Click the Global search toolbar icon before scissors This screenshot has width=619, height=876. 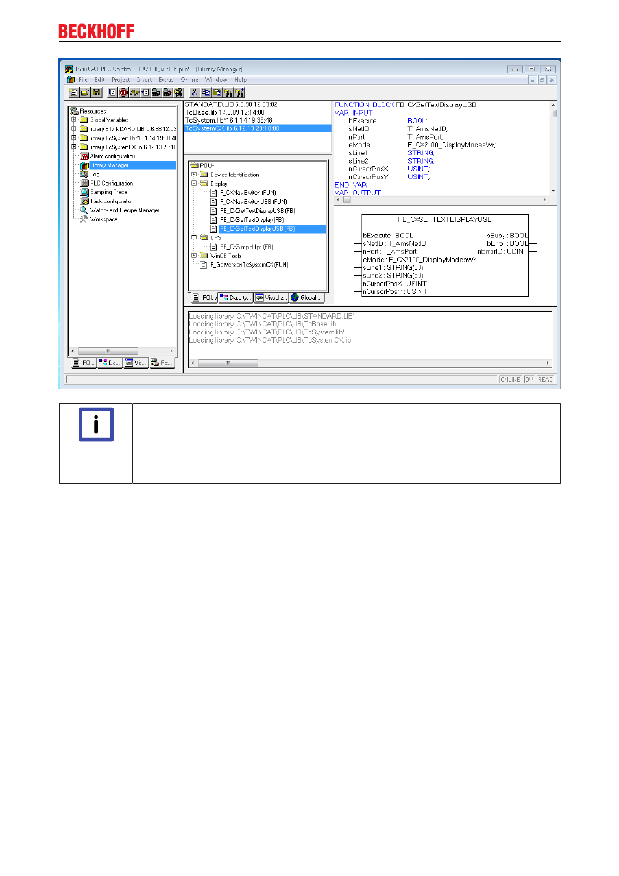coord(178,92)
